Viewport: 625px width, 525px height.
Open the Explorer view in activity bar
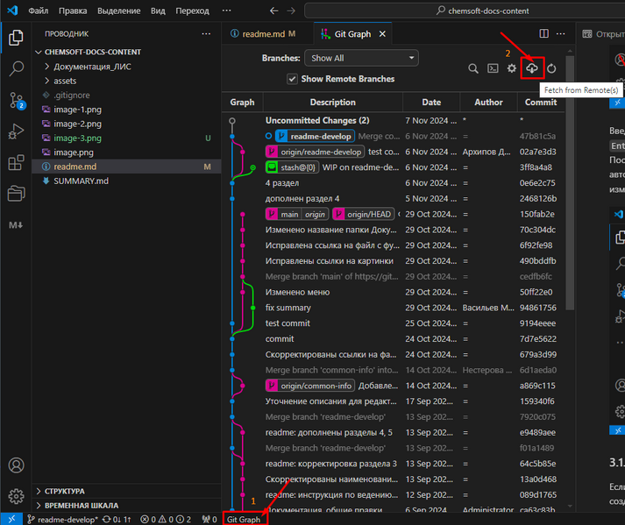pyautogui.click(x=16, y=38)
